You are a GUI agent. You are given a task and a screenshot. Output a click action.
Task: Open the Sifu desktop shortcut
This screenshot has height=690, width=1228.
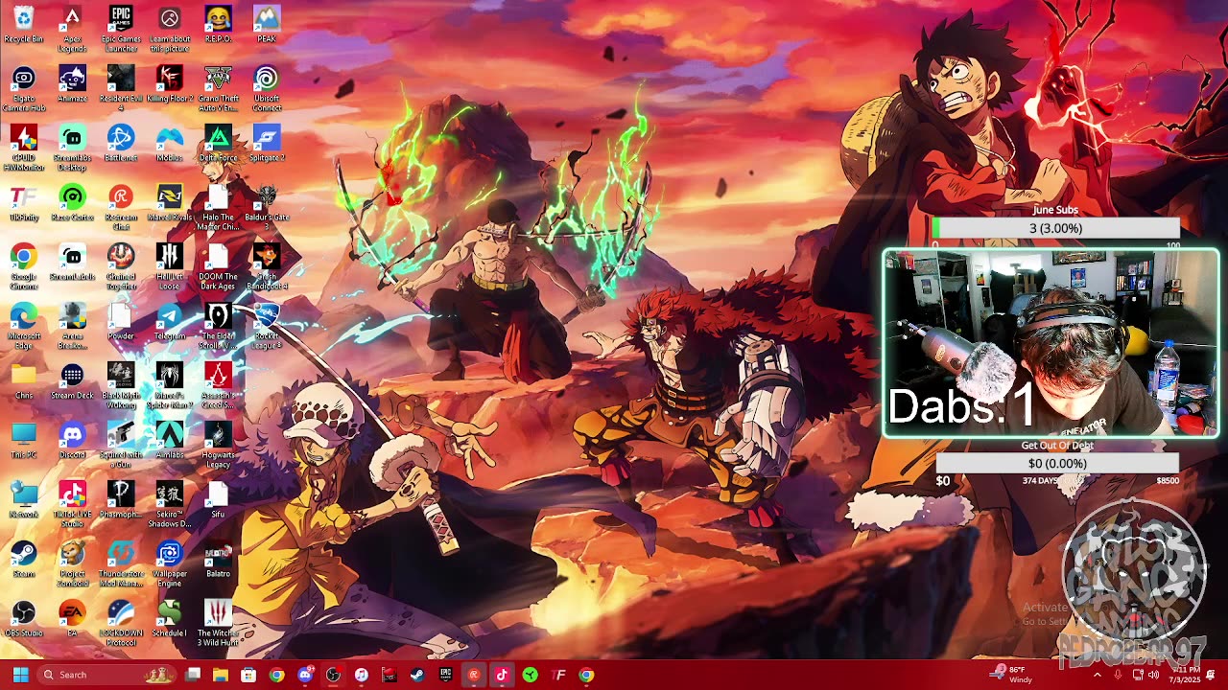pos(218,499)
